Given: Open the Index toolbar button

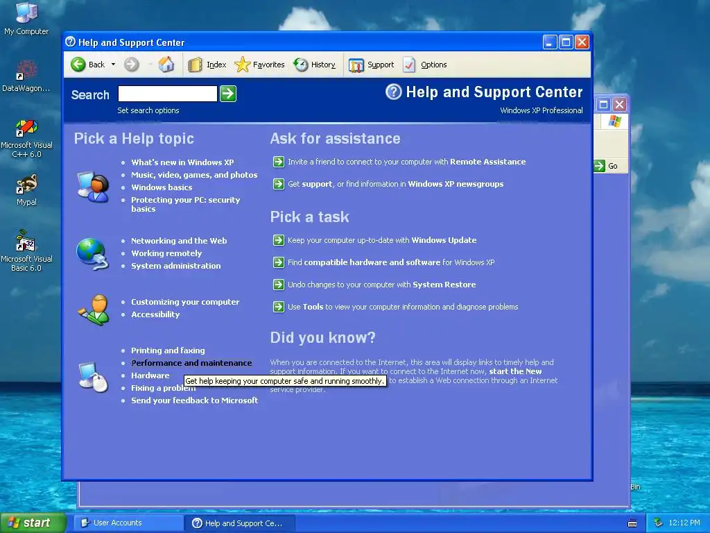Looking at the screenshot, I should point(207,65).
